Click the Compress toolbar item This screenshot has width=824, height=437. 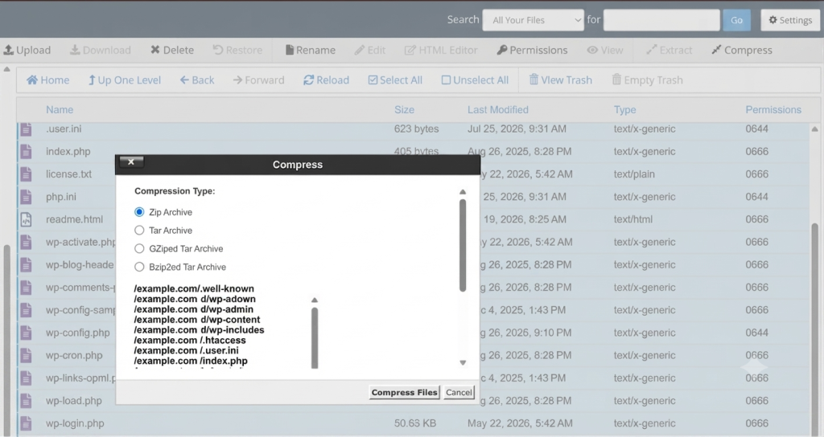[x=741, y=50]
